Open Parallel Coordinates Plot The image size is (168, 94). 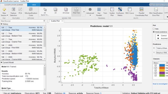pos(141,12)
